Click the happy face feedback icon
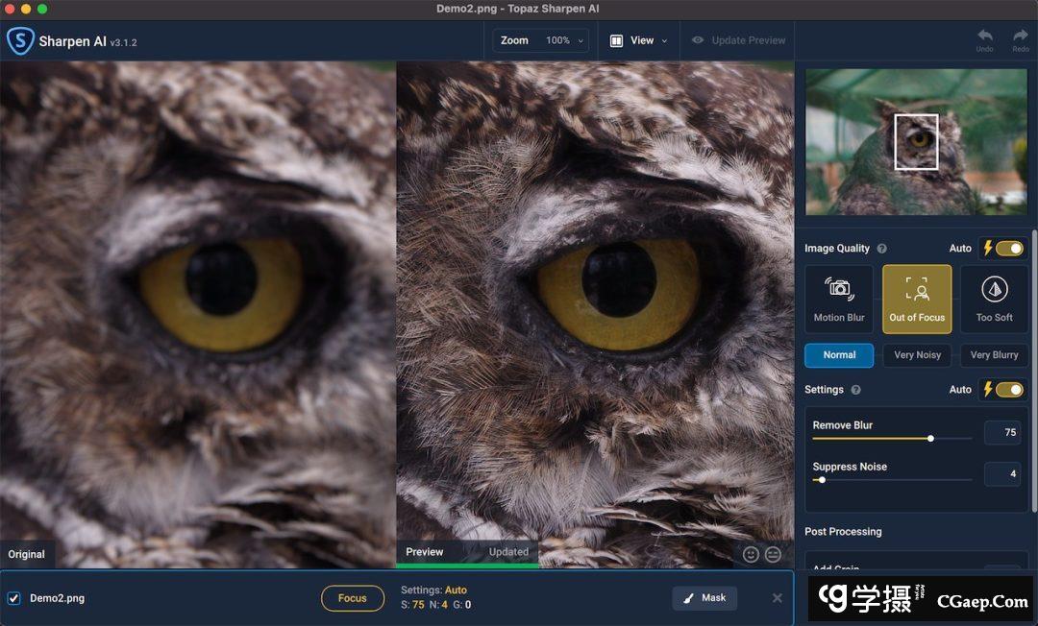The height and width of the screenshot is (626, 1038). point(751,554)
